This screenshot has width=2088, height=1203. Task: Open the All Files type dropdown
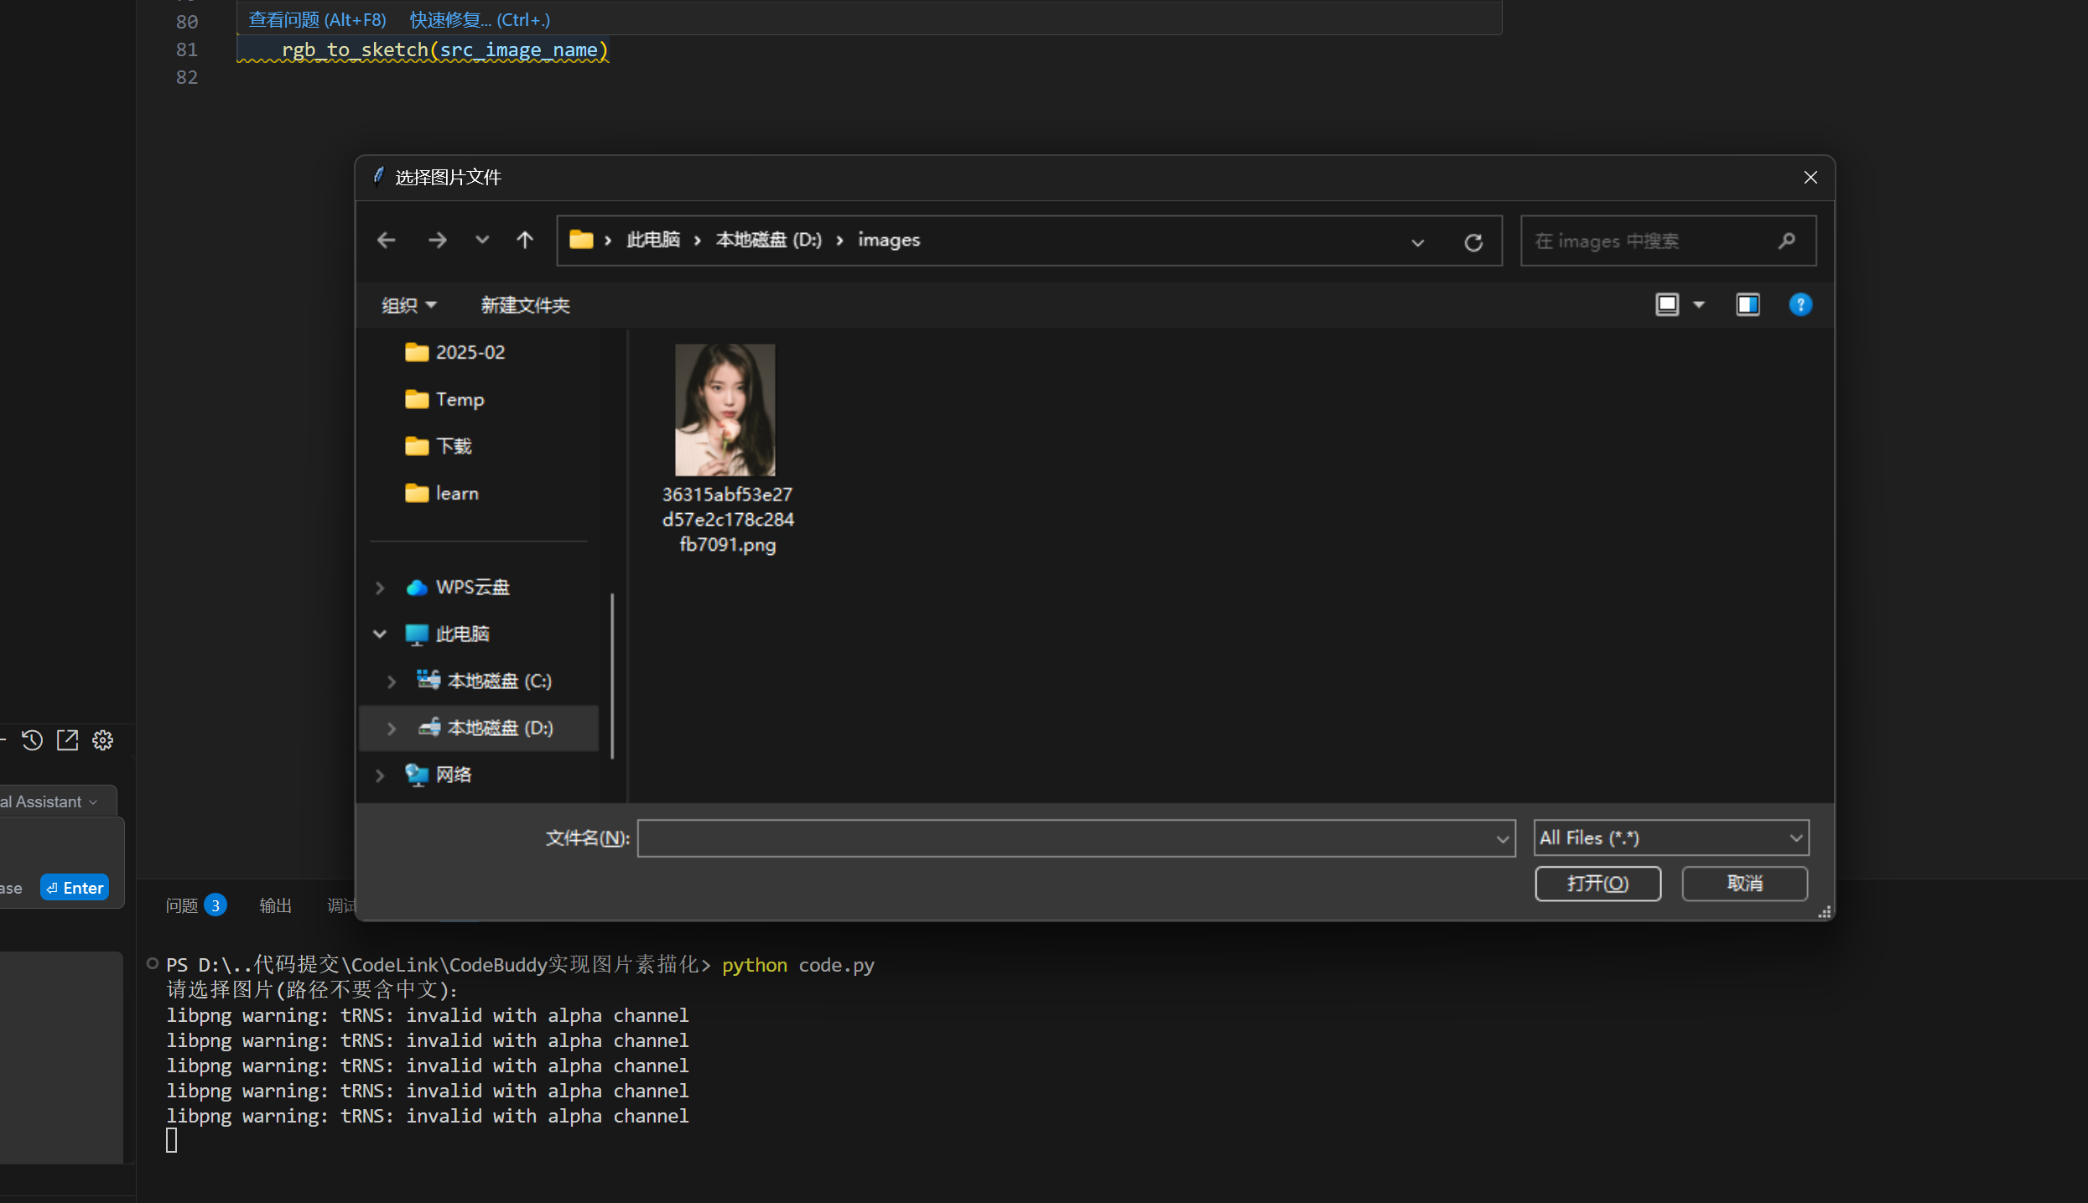click(x=1670, y=837)
